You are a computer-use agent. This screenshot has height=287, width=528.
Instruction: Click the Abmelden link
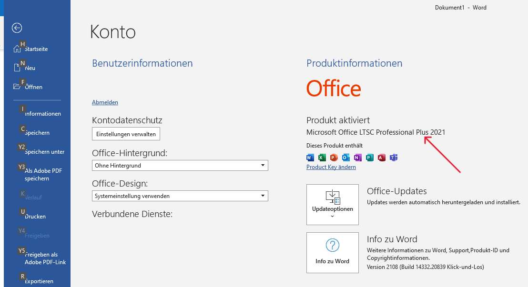105,102
